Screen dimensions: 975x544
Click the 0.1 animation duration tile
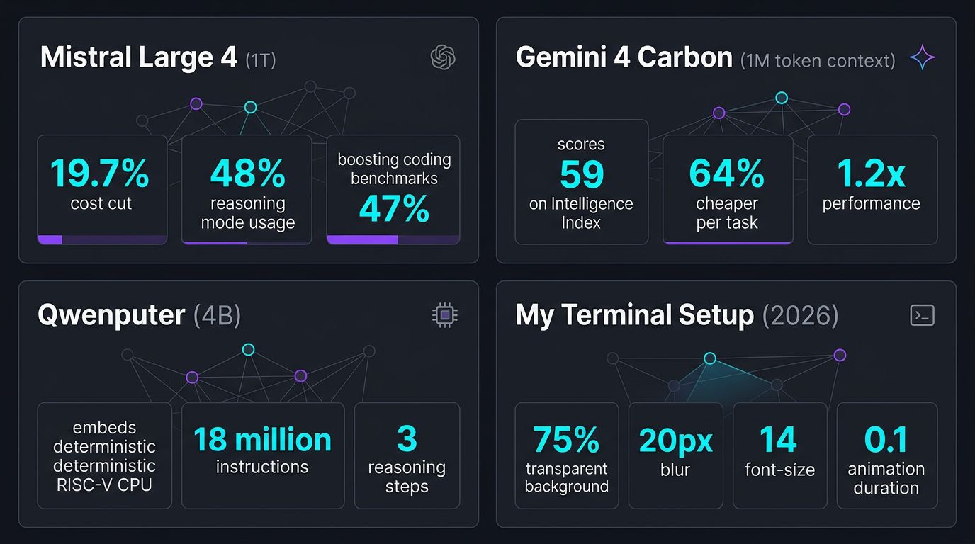(x=886, y=455)
